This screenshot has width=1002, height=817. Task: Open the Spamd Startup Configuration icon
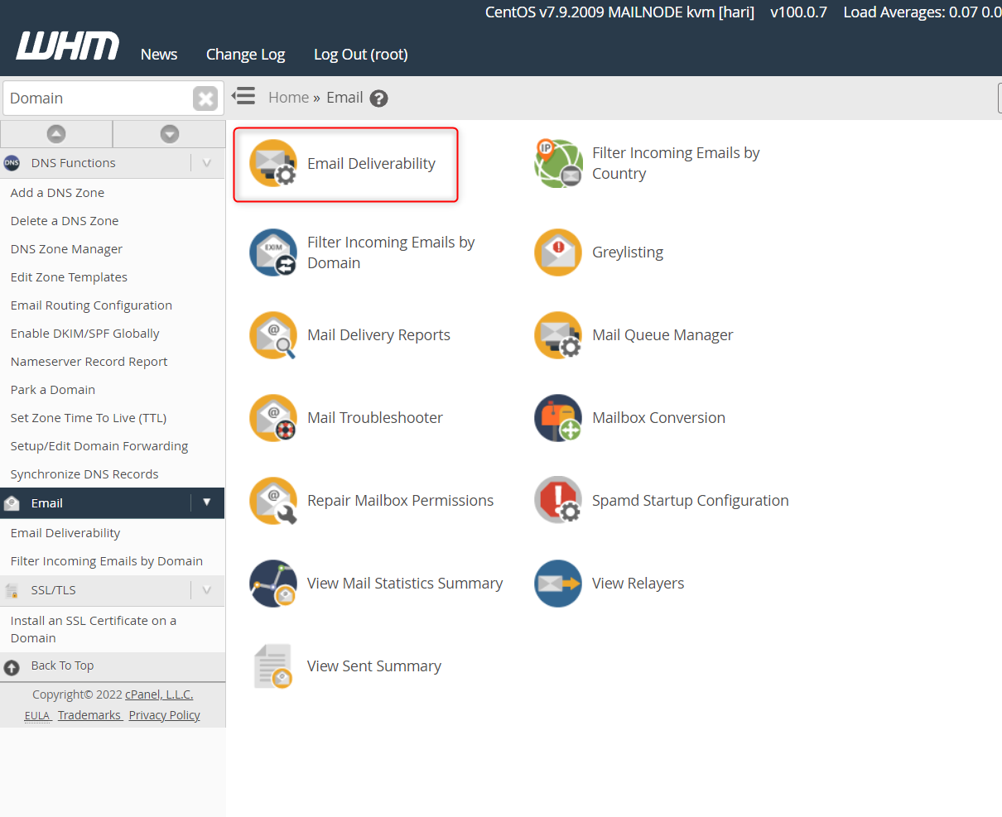pyautogui.click(x=558, y=501)
